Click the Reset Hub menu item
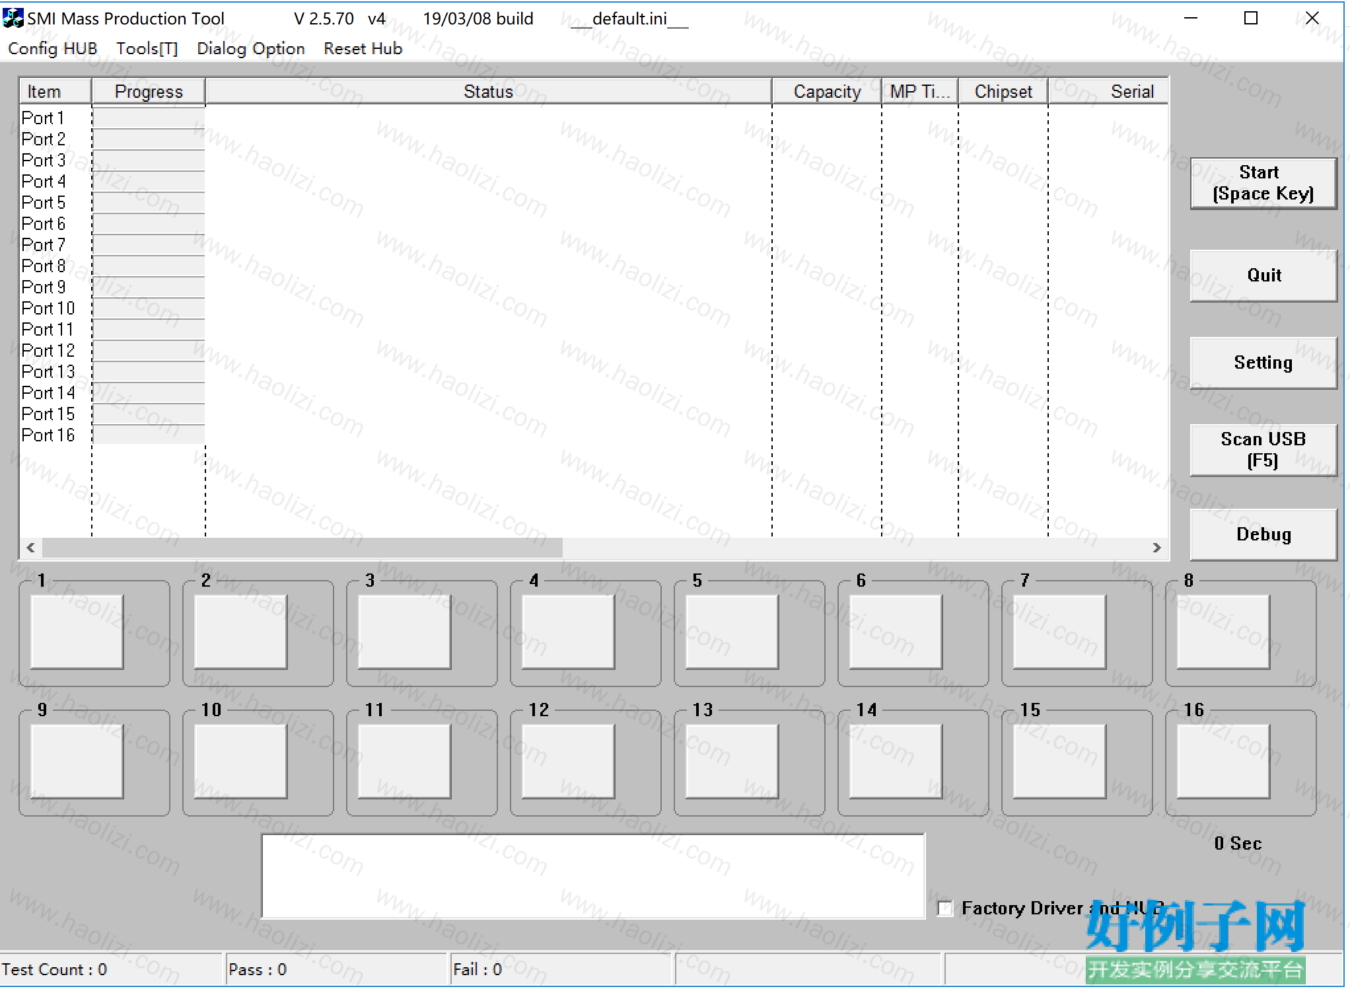Viewport: 1350px width, 991px height. (363, 48)
